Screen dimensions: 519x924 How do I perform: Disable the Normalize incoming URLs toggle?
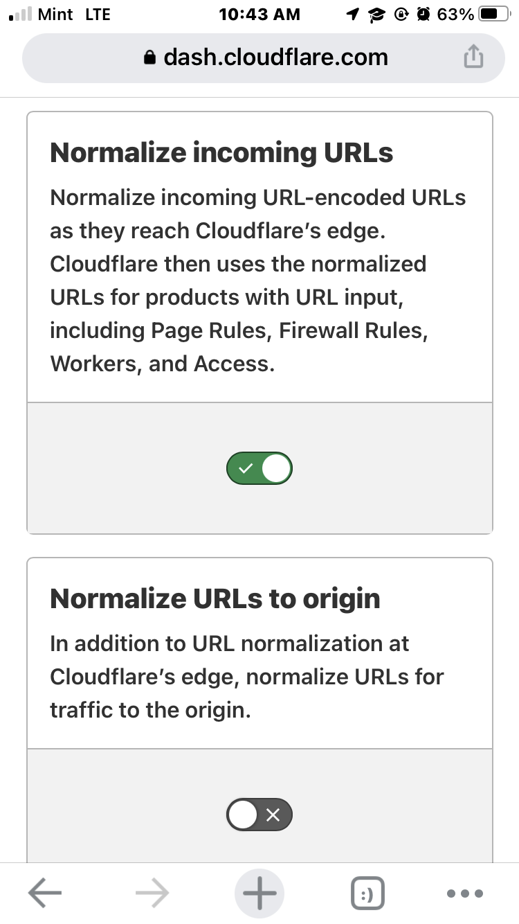point(259,469)
